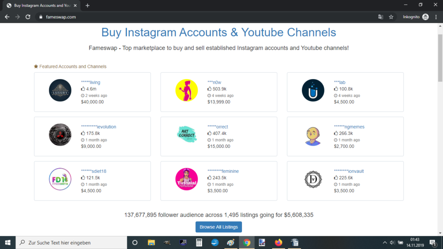
Task: Open the Calculator app on the taskbar
Action: [x=199, y=243]
